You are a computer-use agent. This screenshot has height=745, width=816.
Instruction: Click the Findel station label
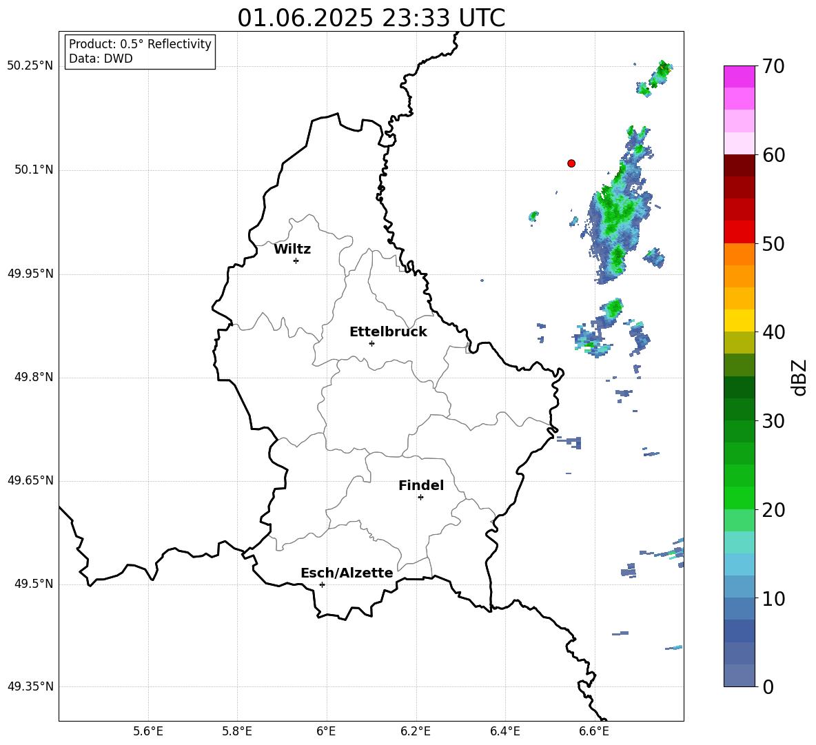[421, 485]
